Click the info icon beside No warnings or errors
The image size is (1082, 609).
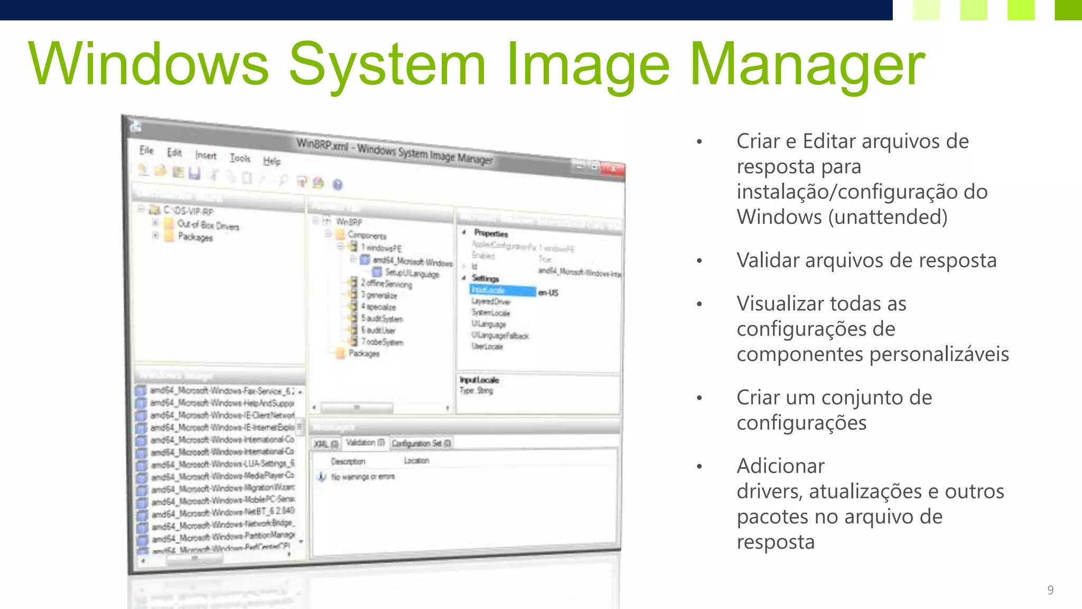[321, 477]
